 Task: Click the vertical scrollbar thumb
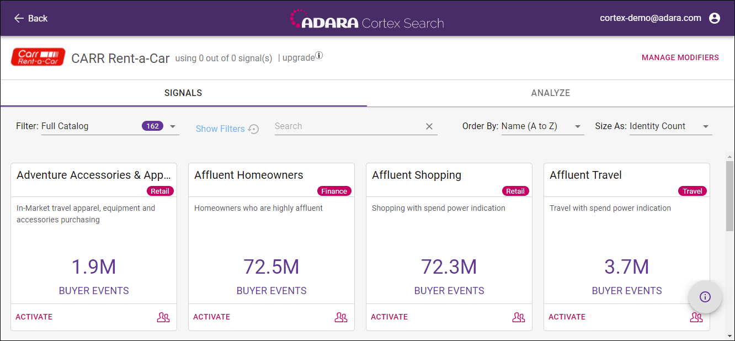point(729,196)
